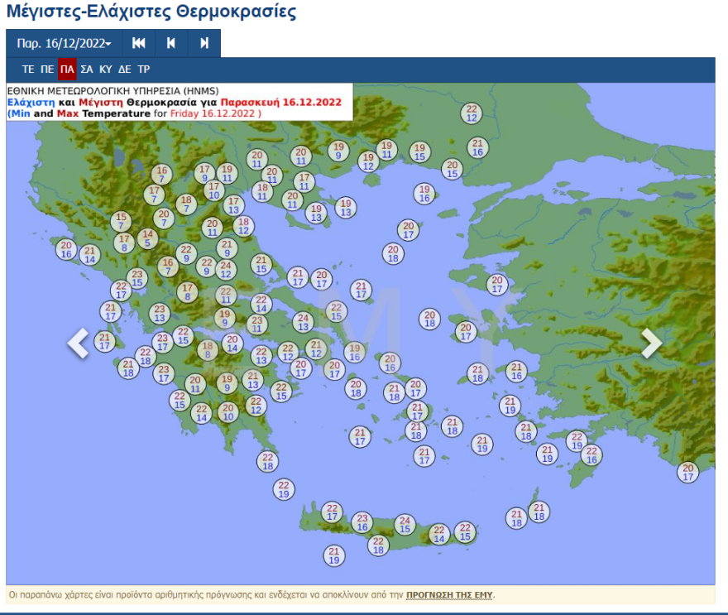Select the ΤΡ day tab
Screen dimensions: 728x615
pos(144,70)
